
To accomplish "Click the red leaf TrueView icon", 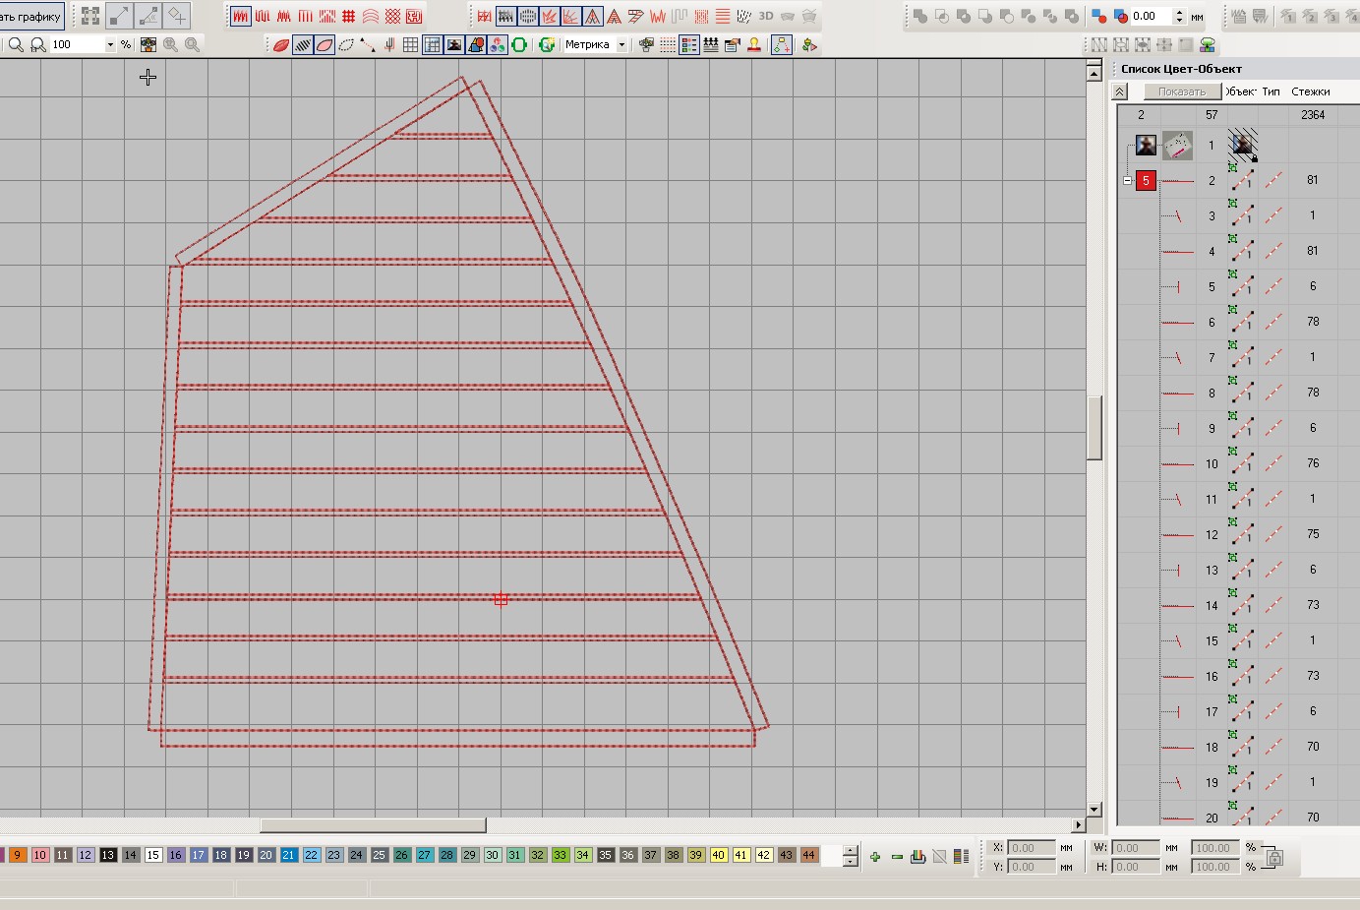I will pos(281,44).
